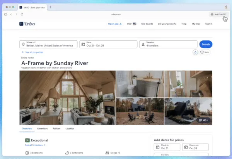232x159 pixels.
Task: Switch to the Amenities tab
Action: click(42, 129)
